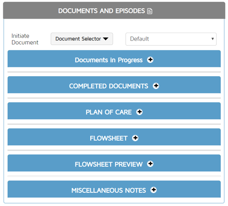Image resolution: width=228 pixels, height=206 pixels.
Task: Click plus icon next to Documents in Progress
Action: [x=150, y=60]
